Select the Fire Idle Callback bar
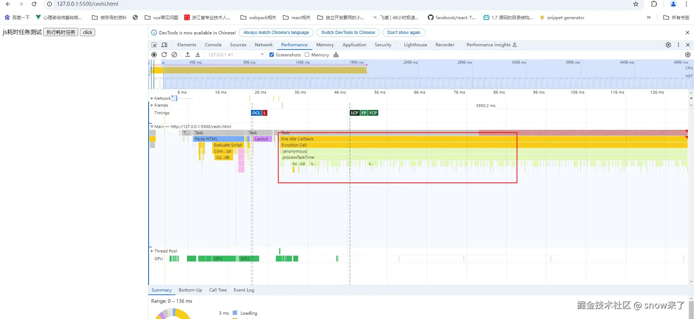 [x=484, y=139]
